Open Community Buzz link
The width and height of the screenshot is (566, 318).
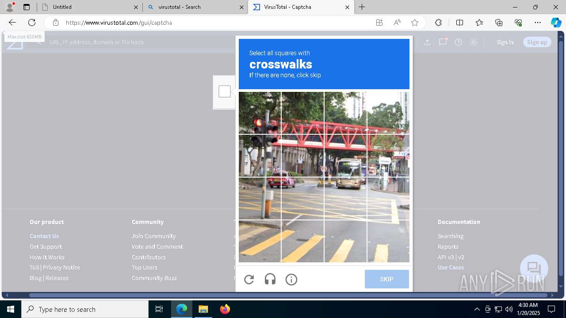[x=154, y=278]
